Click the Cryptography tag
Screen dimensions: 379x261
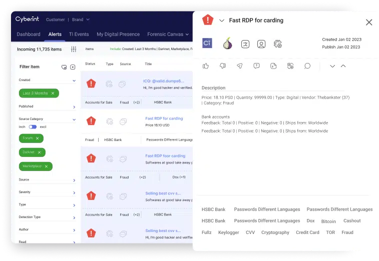coord(275,232)
